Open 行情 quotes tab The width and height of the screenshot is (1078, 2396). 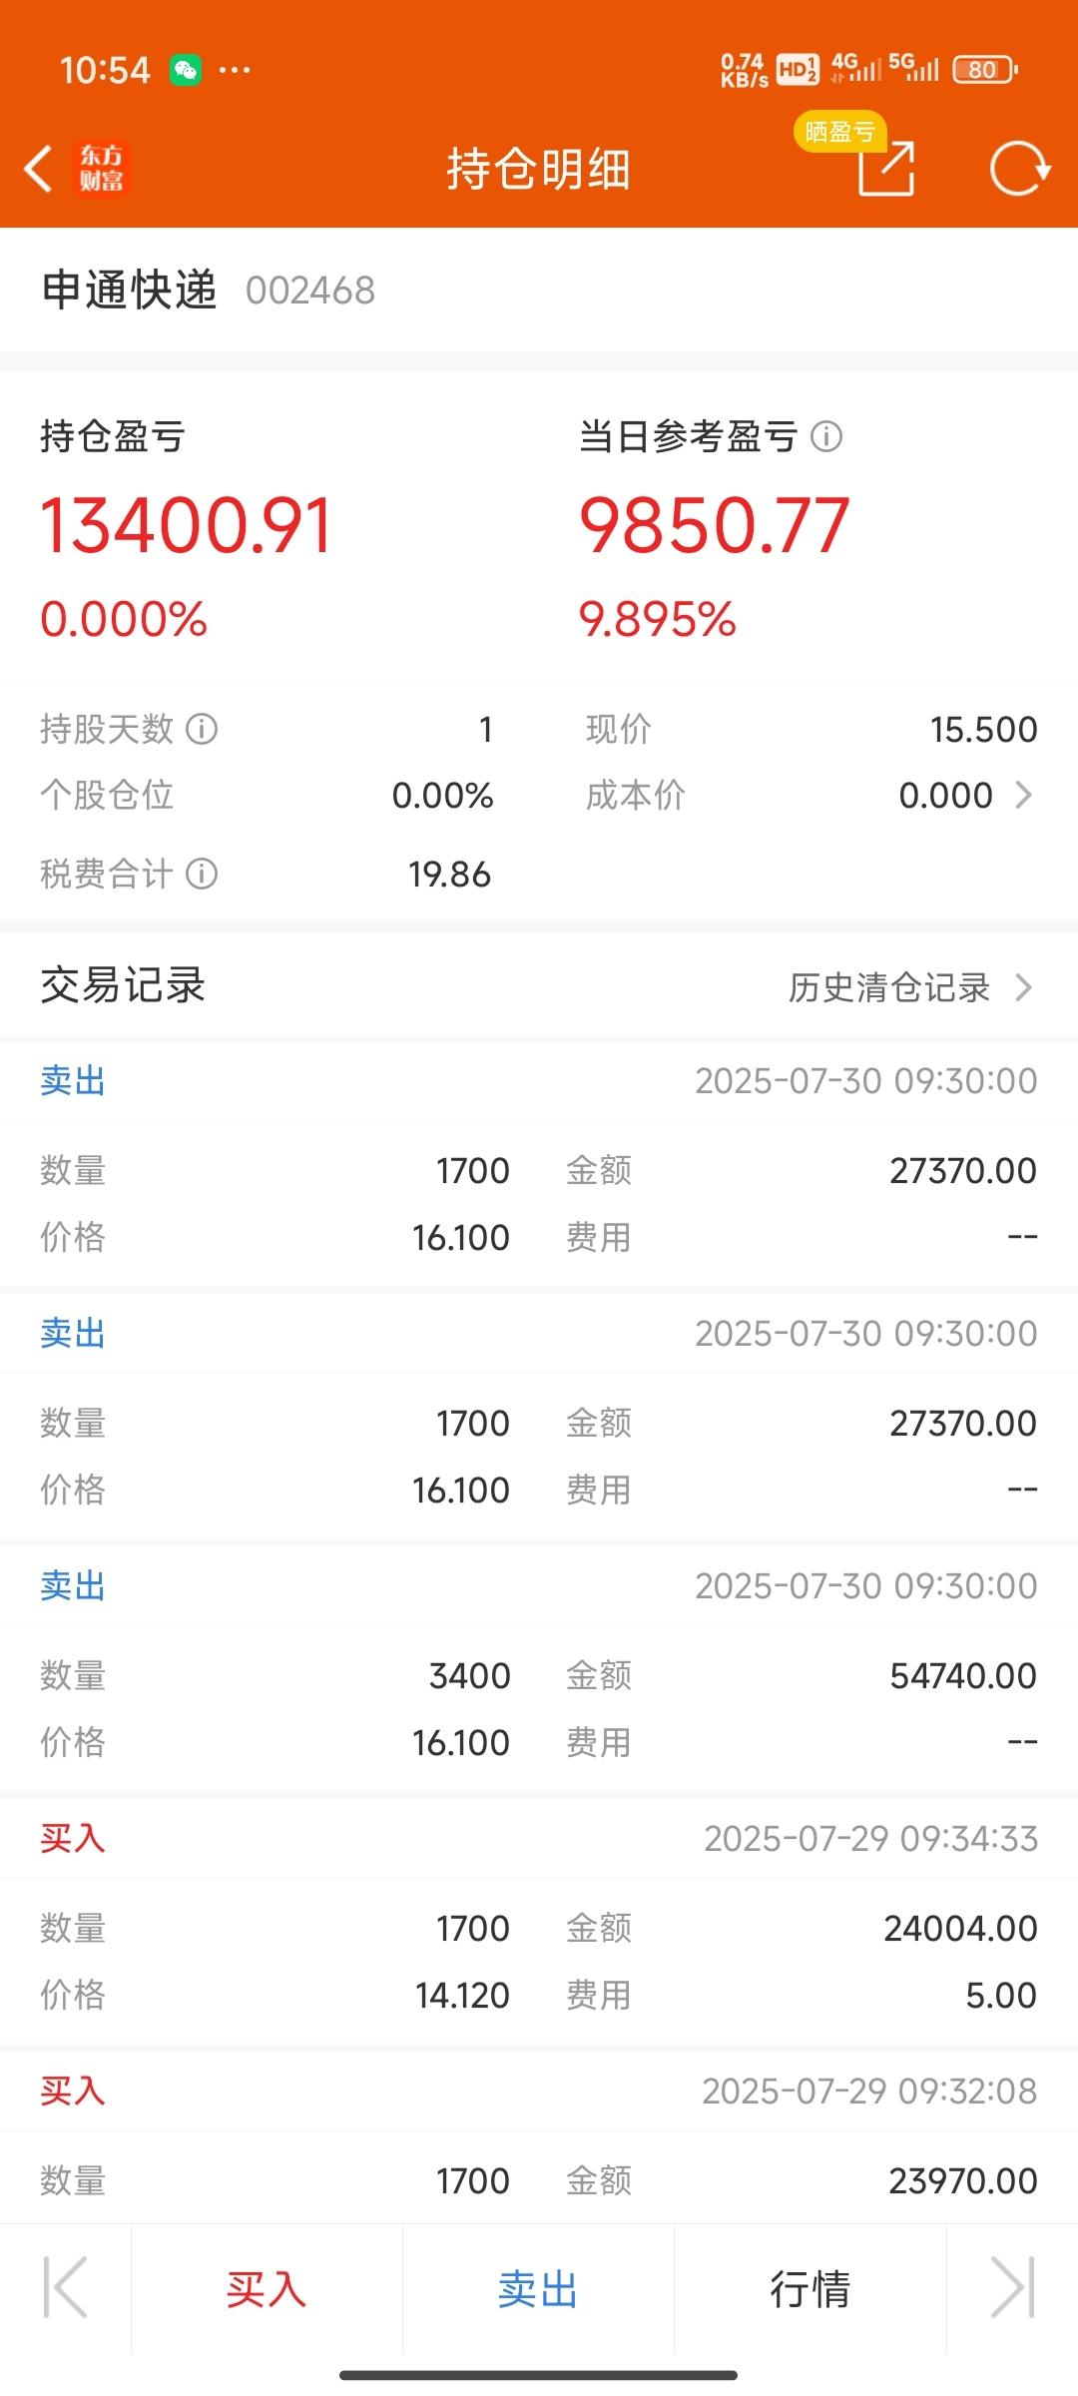809,2288
